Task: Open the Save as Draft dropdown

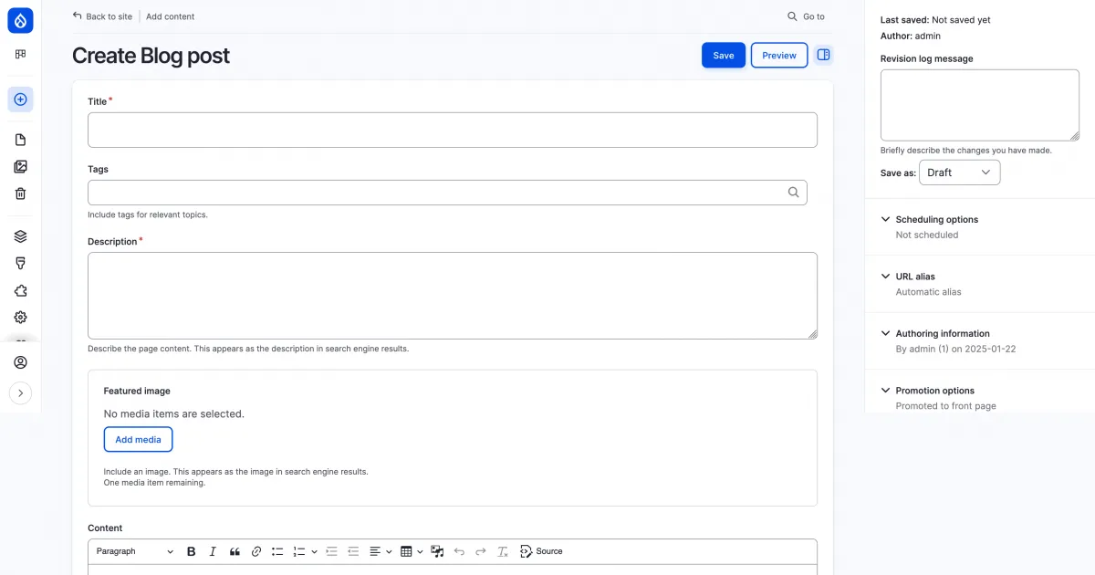Action: point(959,172)
